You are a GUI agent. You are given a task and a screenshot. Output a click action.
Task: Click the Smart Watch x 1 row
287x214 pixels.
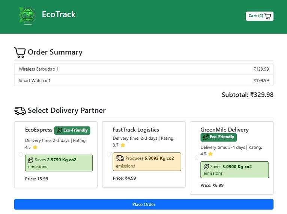(144, 81)
